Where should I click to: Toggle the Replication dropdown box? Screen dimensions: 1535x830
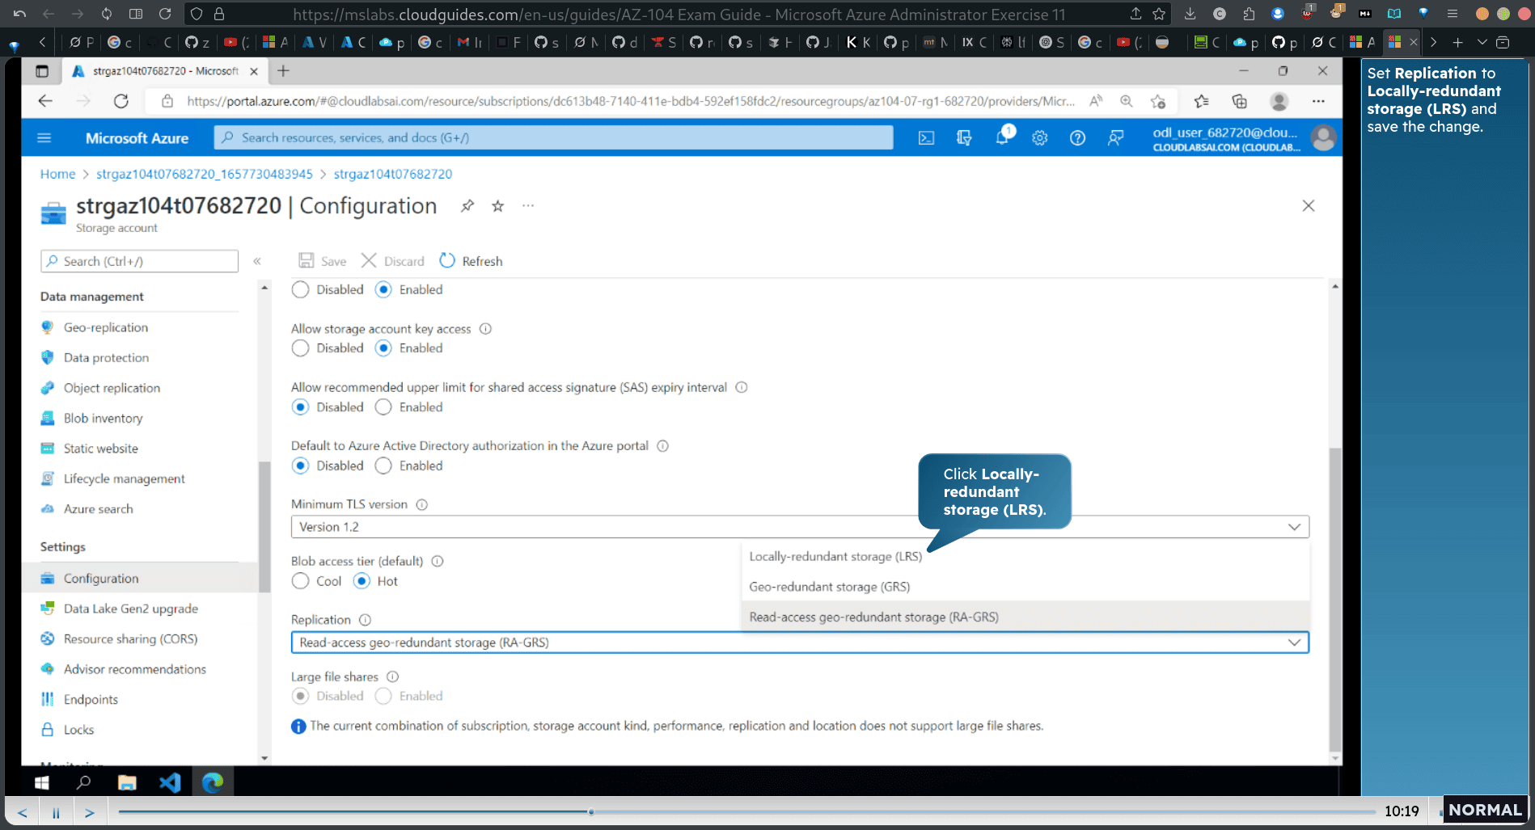800,643
